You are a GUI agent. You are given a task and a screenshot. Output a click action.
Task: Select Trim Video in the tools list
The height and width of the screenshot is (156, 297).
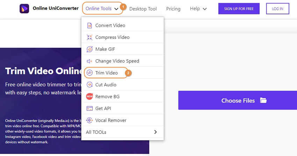click(123, 73)
